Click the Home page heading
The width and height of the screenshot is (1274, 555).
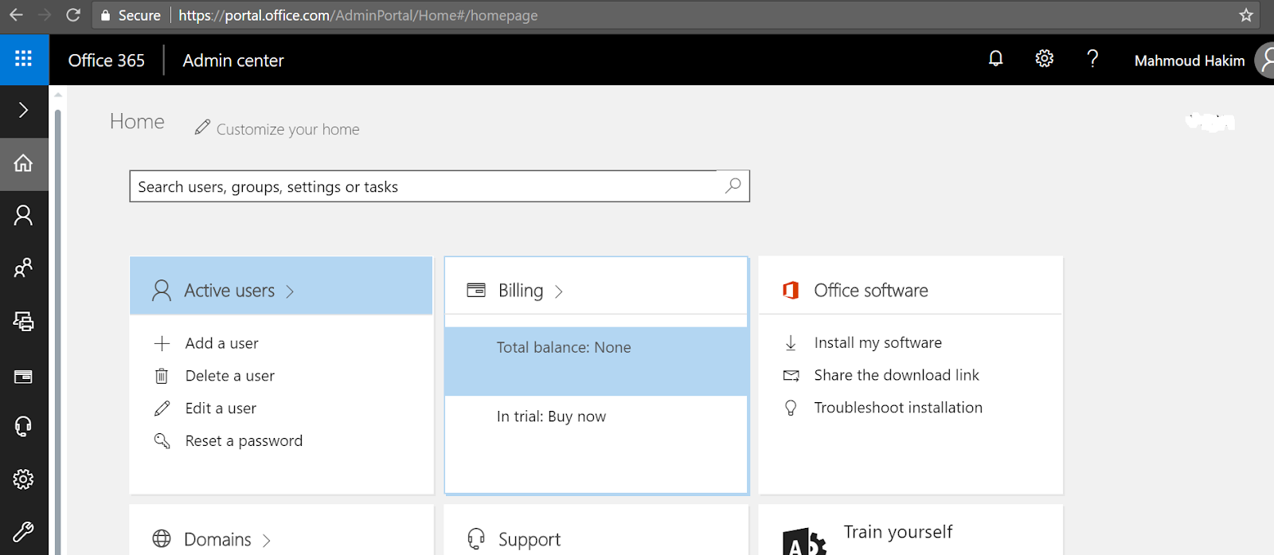tap(137, 122)
